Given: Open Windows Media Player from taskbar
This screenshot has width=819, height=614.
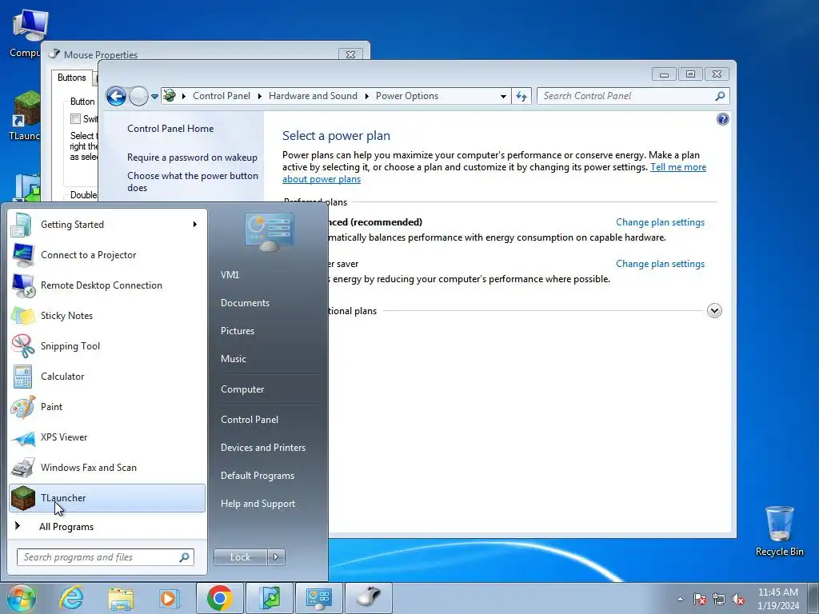Looking at the screenshot, I should (170, 598).
